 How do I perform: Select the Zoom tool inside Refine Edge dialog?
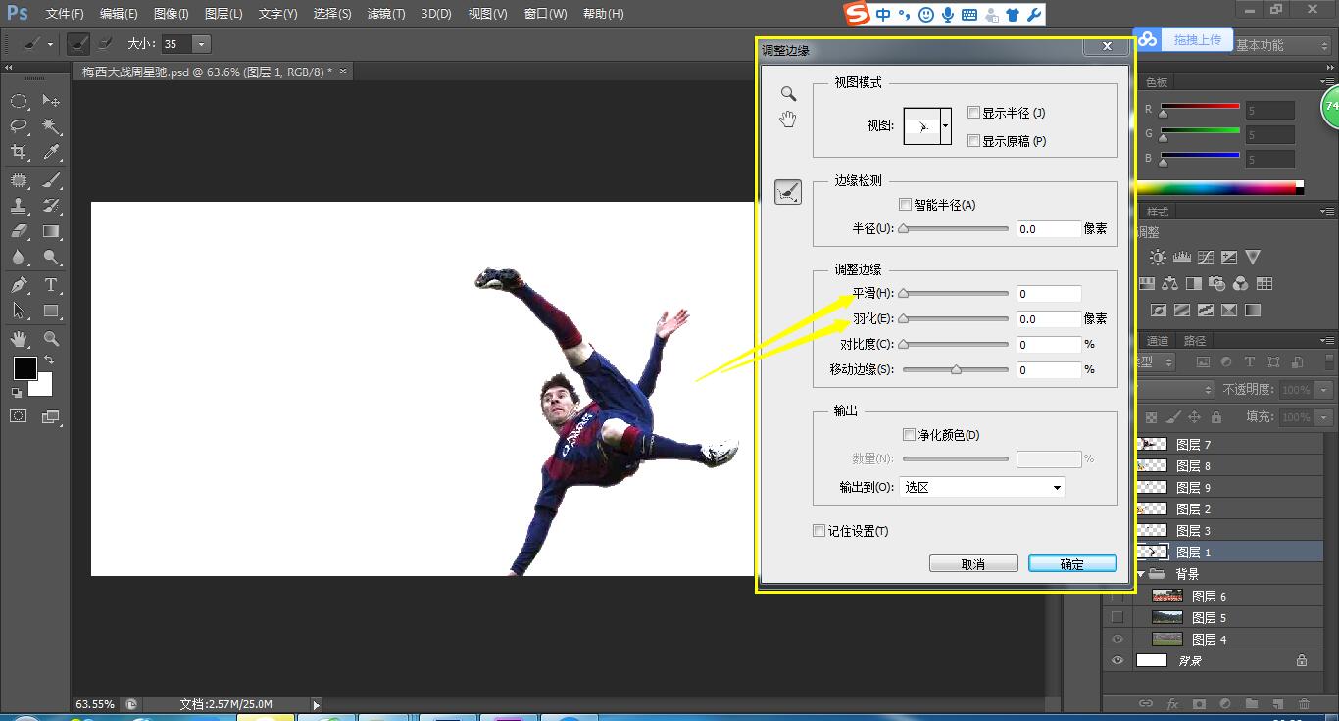coord(786,93)
